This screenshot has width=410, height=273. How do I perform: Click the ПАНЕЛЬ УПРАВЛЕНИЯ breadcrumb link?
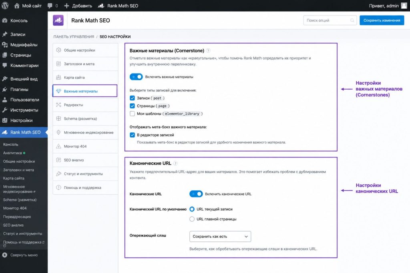(74, 37)
